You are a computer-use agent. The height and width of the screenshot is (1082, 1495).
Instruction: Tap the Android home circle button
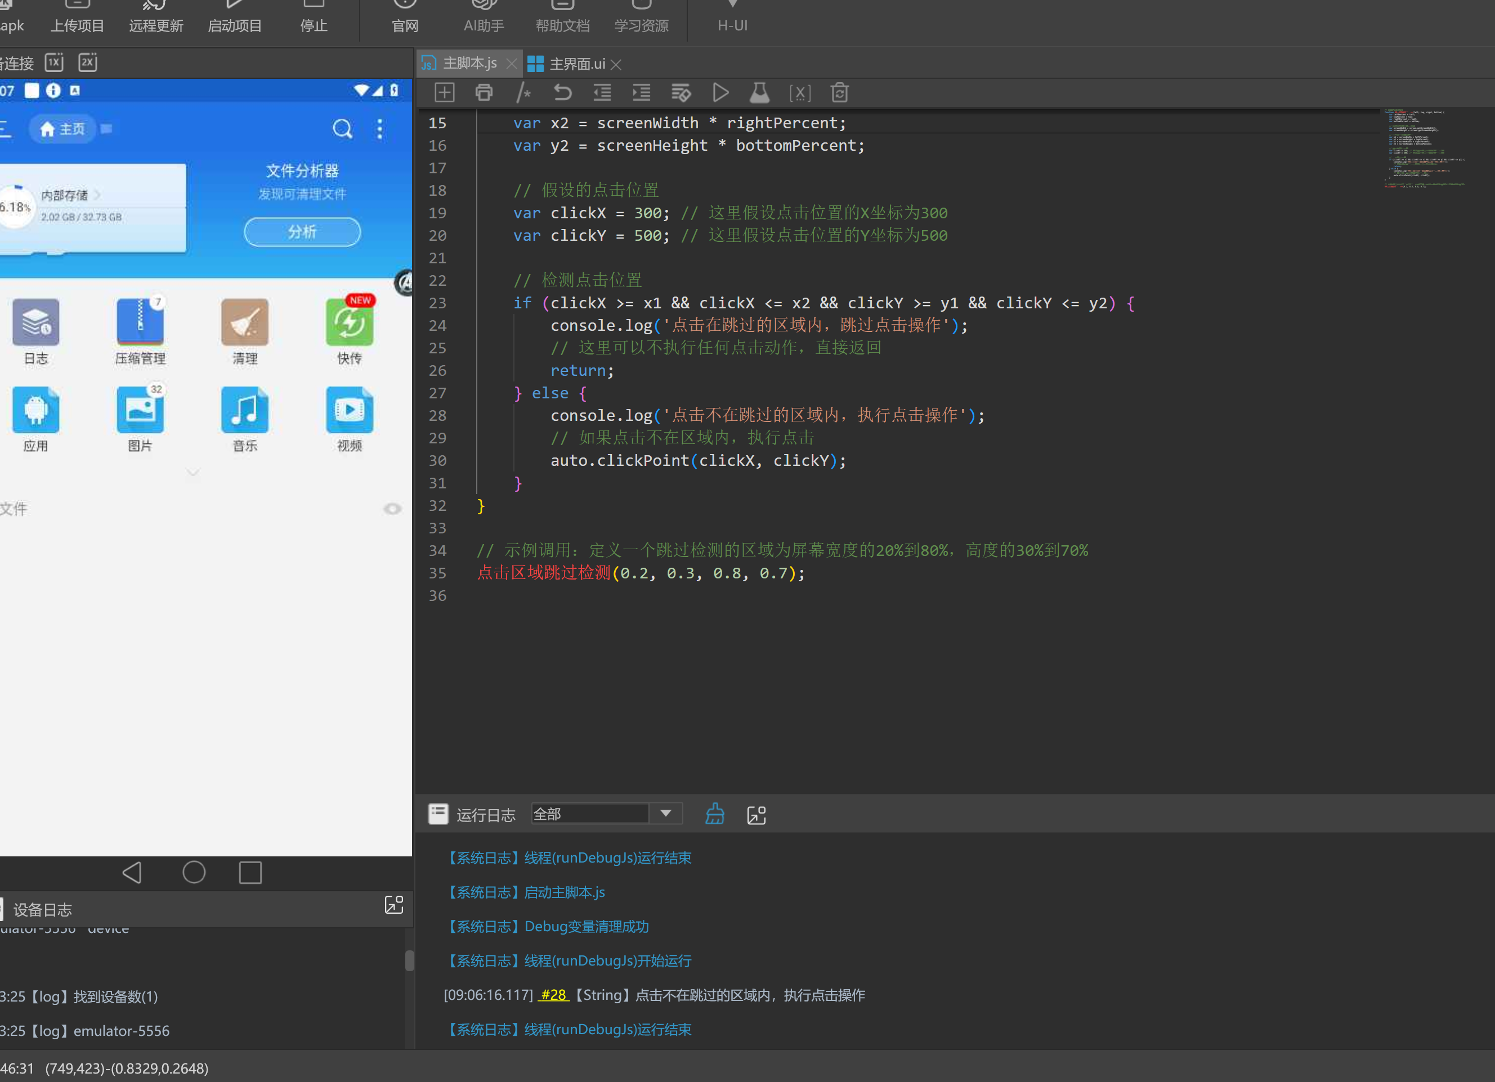click(194, 873)
